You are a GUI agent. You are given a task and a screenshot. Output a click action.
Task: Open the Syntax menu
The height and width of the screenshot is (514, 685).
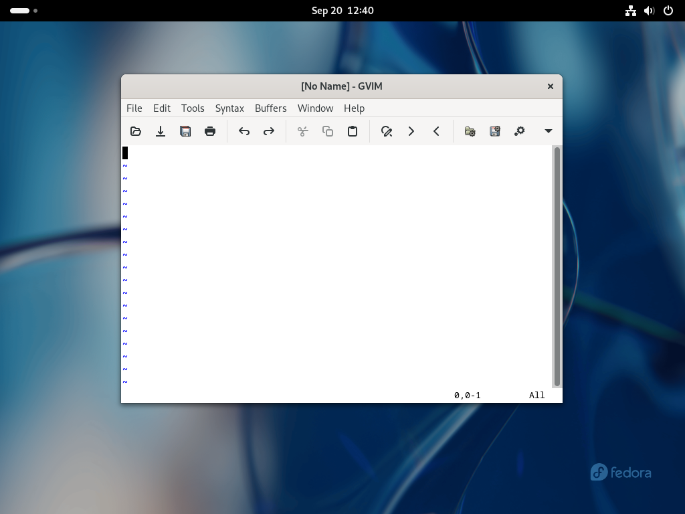[x=229, y=108]
